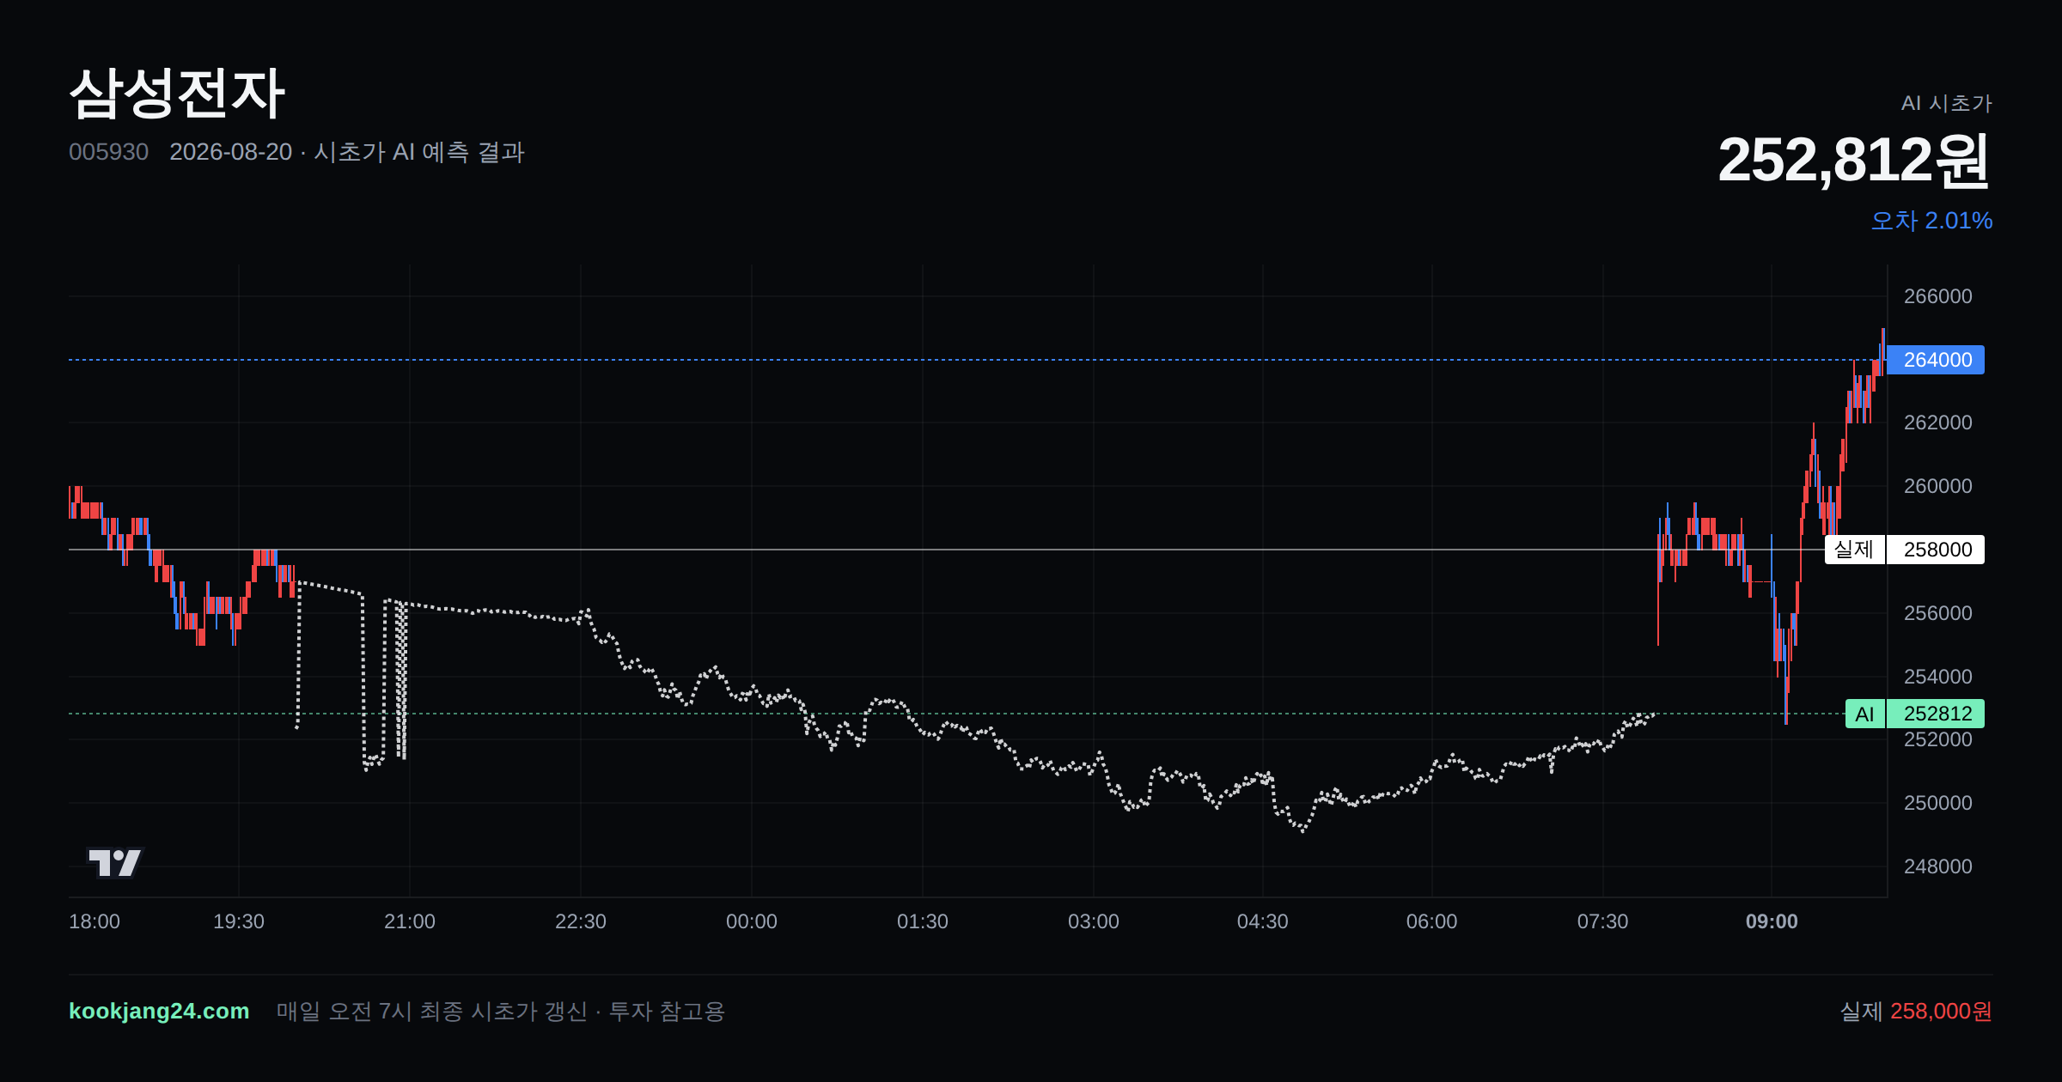Click the 256000 price axis value
2062x1082 pixels.
point(1937,613)
